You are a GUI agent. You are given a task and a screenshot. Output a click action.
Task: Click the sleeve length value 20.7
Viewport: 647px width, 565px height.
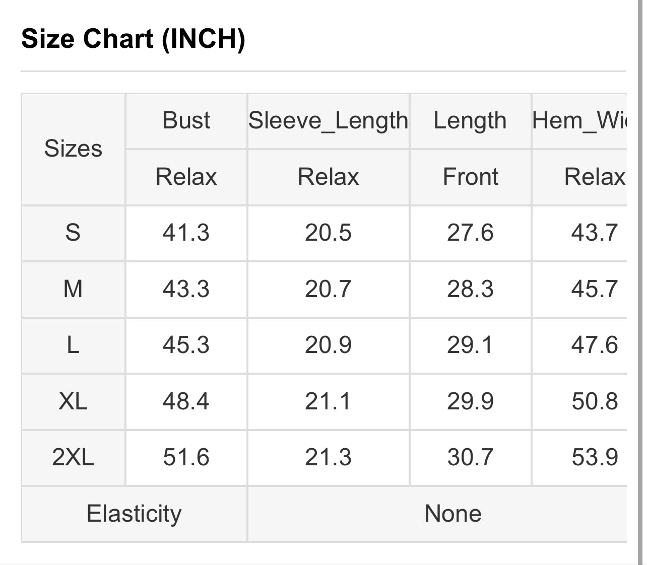point(329,290)
